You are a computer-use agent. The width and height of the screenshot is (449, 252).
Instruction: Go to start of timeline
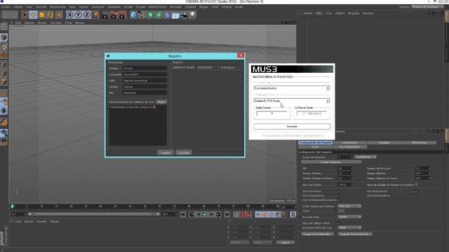(x=183, y=214)
